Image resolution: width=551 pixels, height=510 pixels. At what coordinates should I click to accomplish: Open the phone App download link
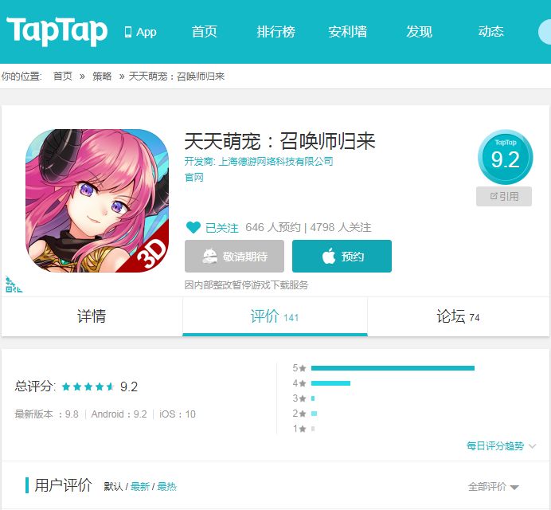(141, 32)
